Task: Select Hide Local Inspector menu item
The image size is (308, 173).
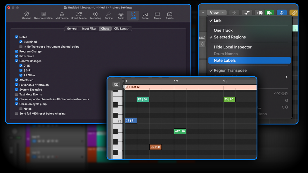Action: tap(249, 47)
